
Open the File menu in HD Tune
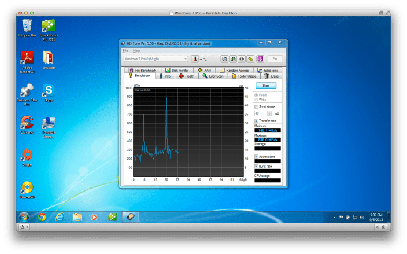tap(125, 50)
